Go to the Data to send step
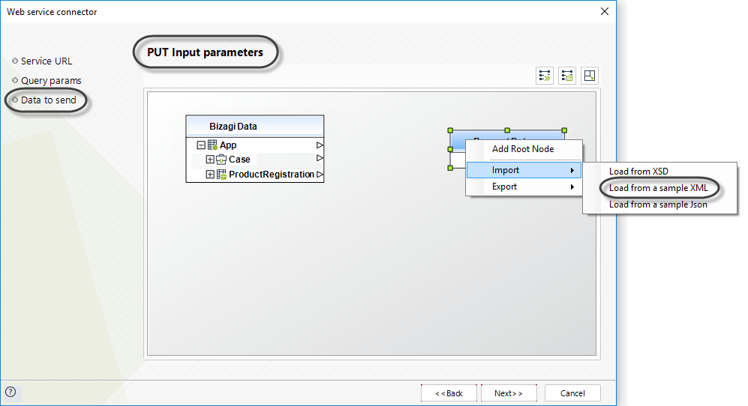 point(48,100)
